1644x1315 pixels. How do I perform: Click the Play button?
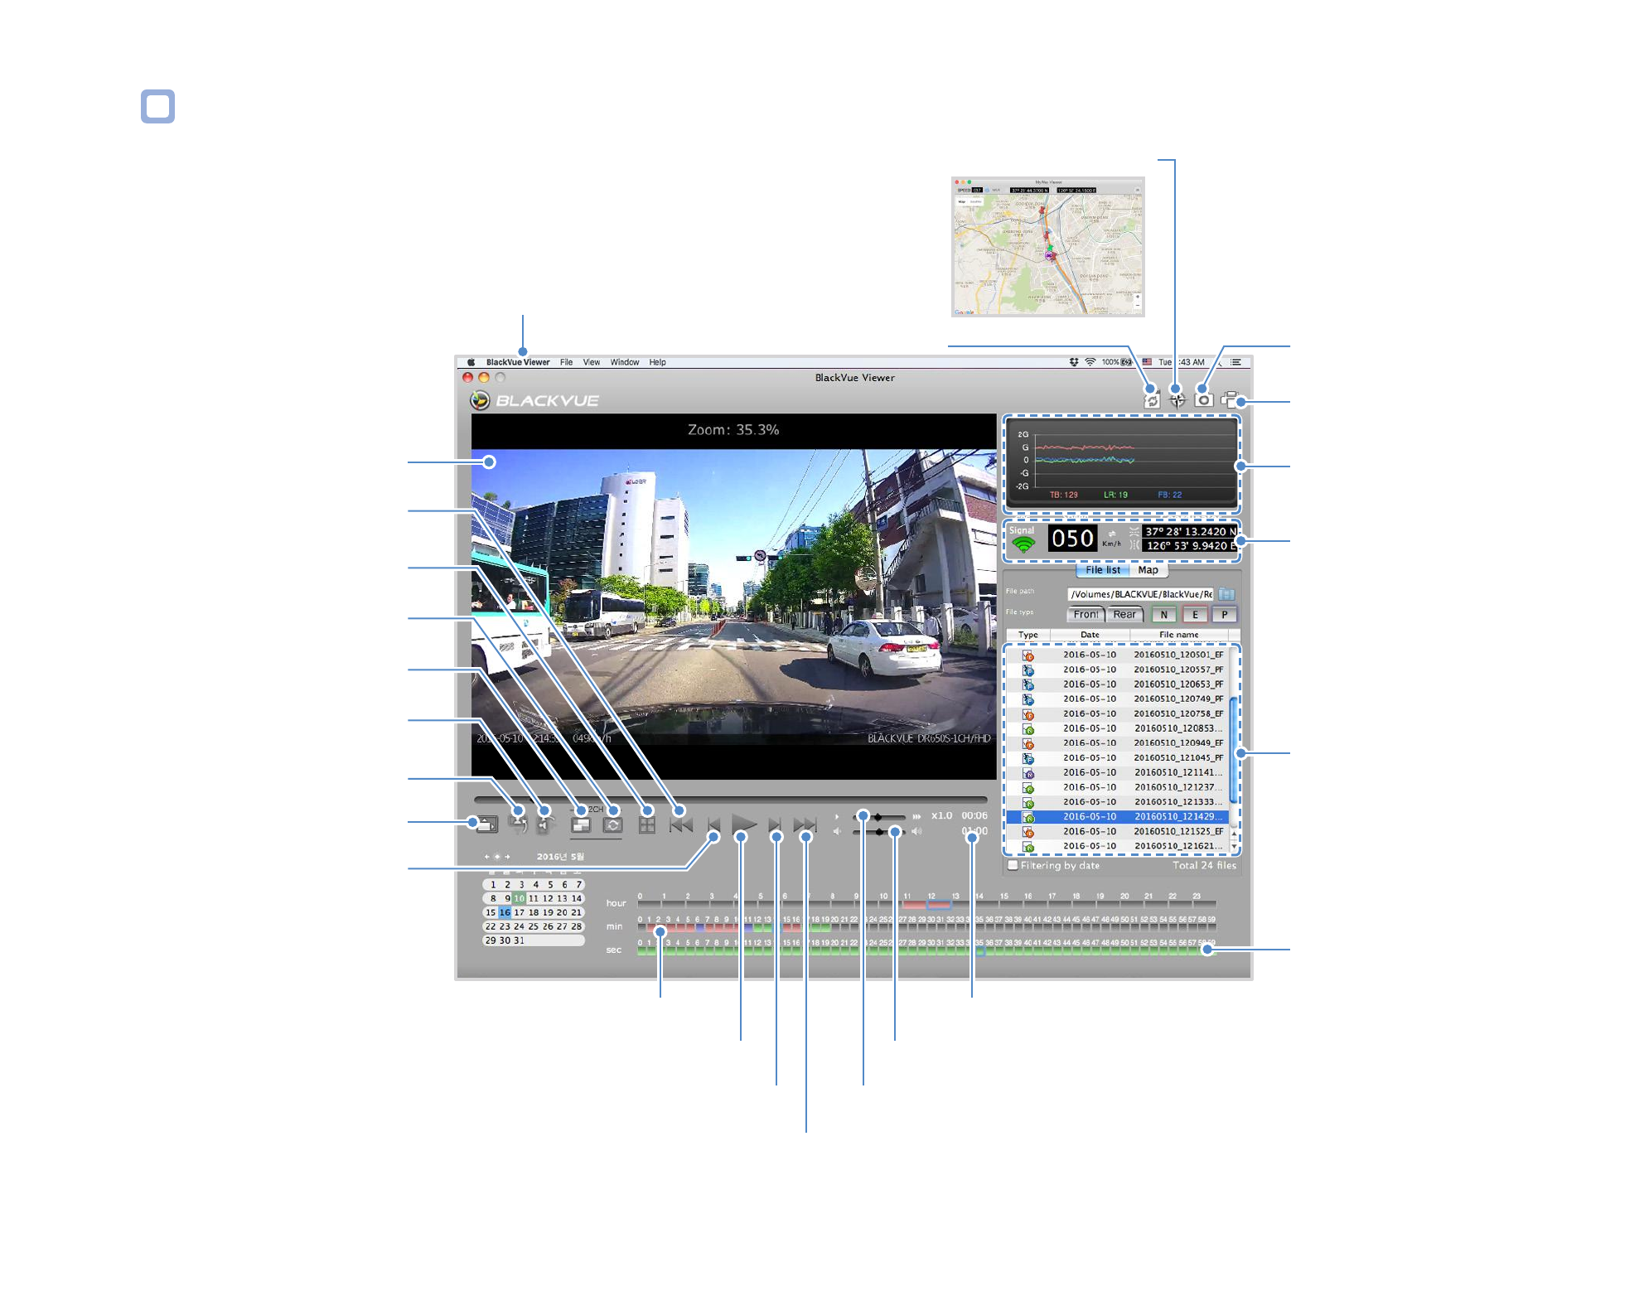[744, 825]
